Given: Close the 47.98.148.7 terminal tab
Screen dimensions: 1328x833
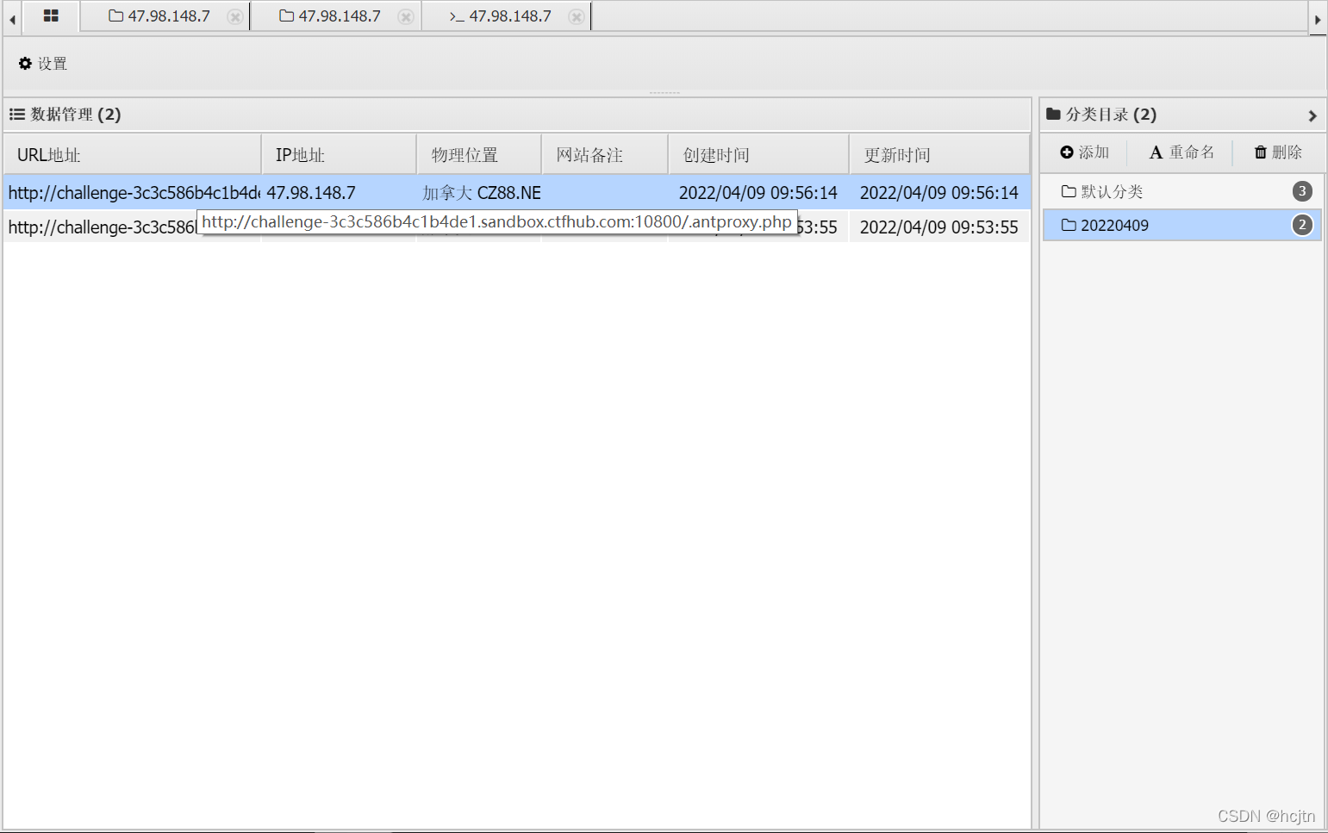Looking at the screenshot, I should tap(577, 16).
